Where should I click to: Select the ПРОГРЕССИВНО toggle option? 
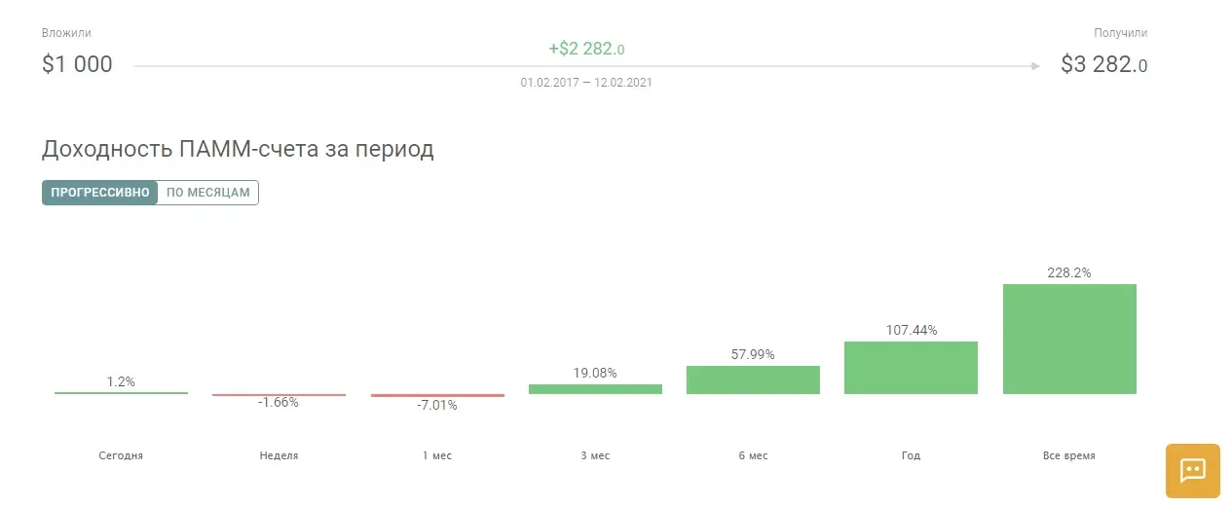coord(99,193)
